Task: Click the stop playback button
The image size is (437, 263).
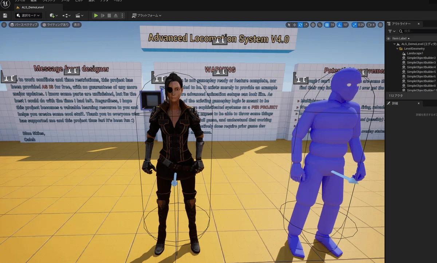Action: [109, 16]
